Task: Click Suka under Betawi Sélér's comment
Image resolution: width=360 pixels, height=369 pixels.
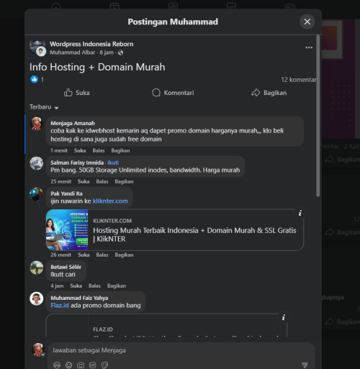Action: 76,286
